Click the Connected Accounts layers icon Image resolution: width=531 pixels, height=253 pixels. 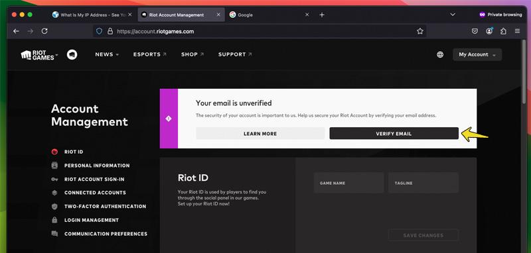point(54,193)
